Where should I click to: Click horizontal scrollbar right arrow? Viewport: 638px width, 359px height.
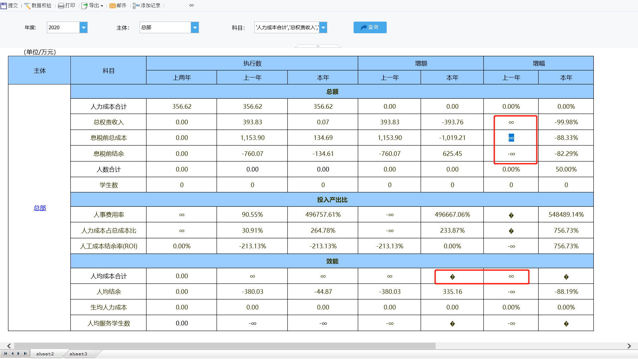629,346
